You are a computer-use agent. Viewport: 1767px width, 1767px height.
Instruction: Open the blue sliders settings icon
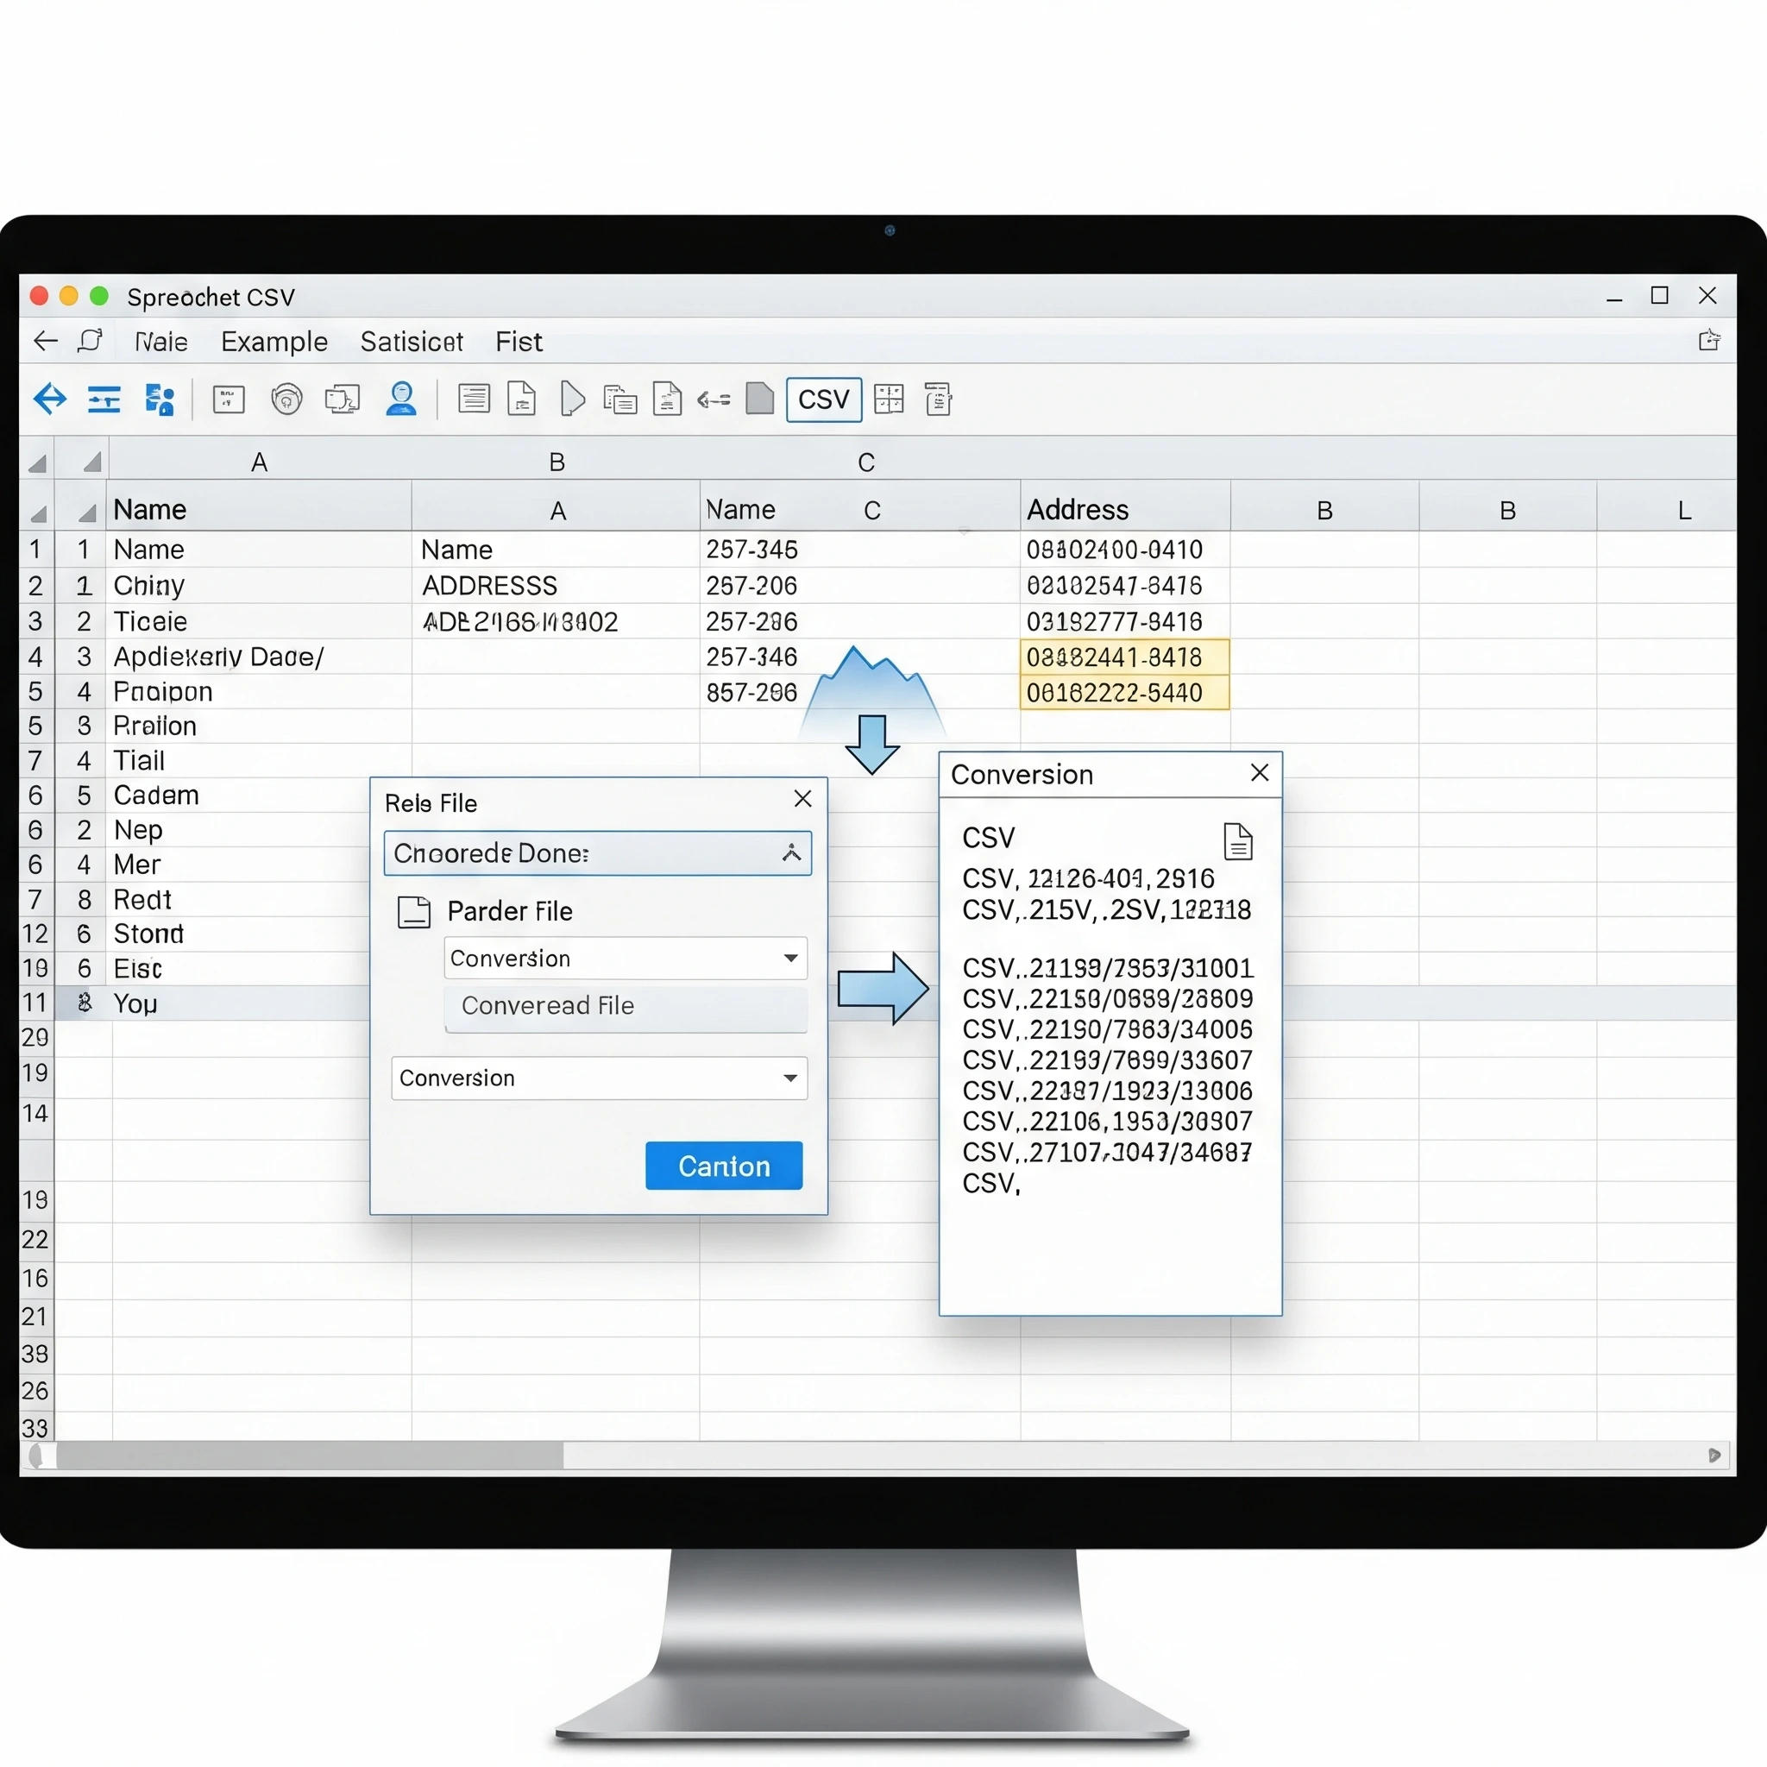[x=104, y=399]
